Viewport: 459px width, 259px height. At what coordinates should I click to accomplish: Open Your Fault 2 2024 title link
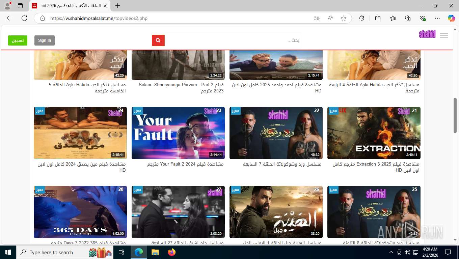[x=185, y=164]
